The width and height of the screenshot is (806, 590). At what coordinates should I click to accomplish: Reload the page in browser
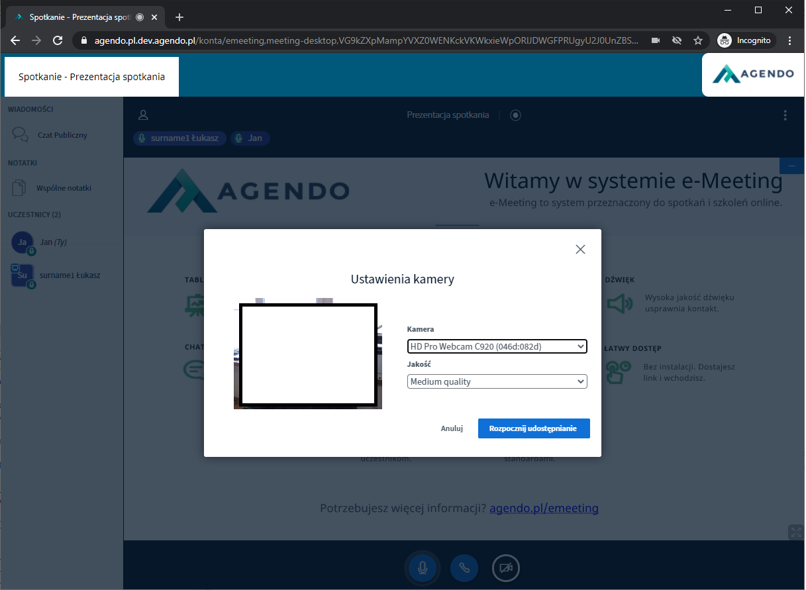(x=58, y=40)
